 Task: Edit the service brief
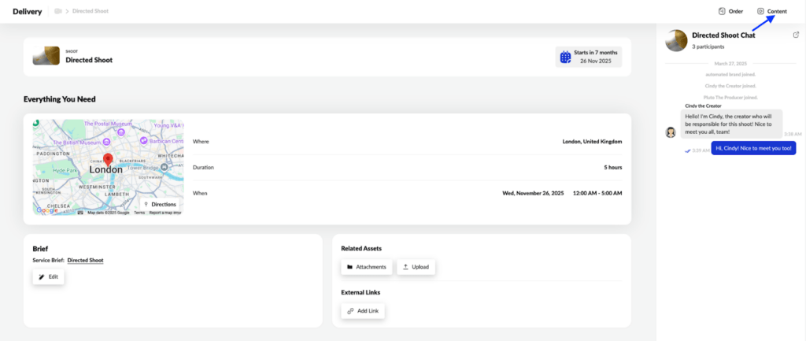(x=48, y=277)
